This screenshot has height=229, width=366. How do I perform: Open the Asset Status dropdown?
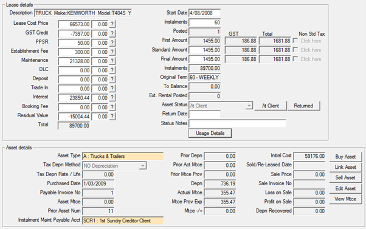[249, 106]
